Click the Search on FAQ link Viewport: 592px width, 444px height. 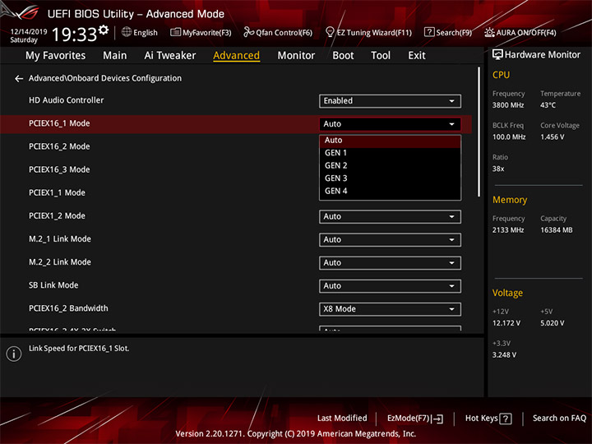pos(559,419)
